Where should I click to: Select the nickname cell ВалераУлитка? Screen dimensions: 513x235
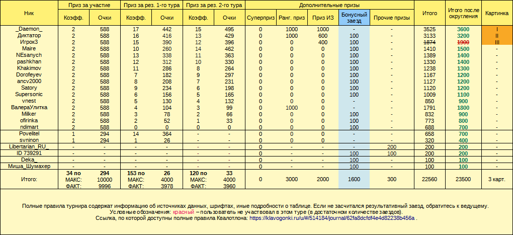click(x=29, y=107)
